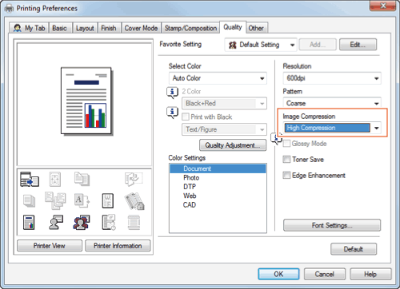Toggle the Print with Black checkbox
This screenshot has width=400, height=289.
tap(186, 117)
